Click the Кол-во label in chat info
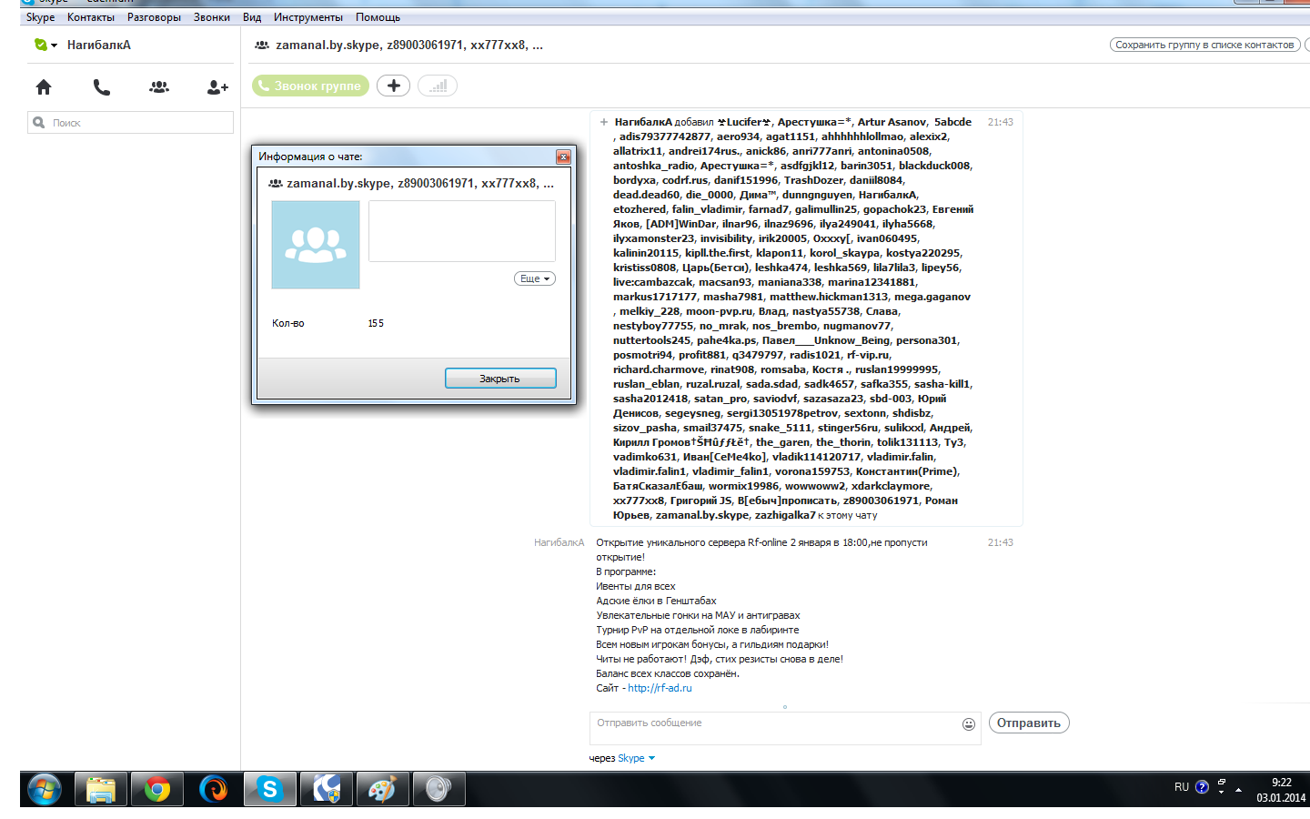Viewport: 1310px width, 819px height. (x=287, y=323)
